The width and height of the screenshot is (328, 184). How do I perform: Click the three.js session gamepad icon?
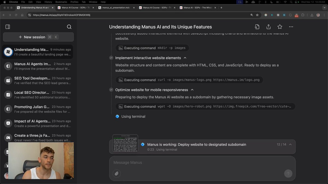pyautogui.click(x=8, y=138)
